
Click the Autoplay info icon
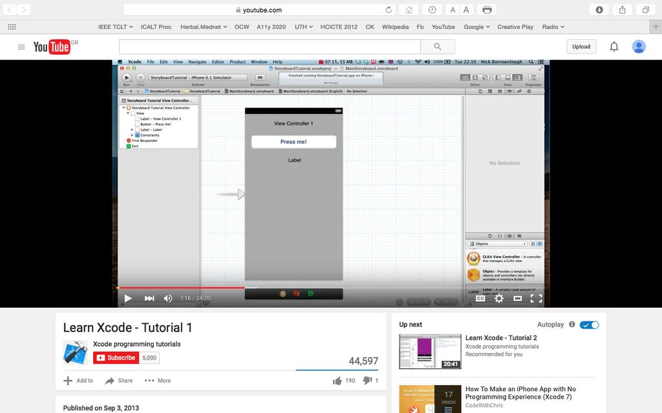(571, 324)
